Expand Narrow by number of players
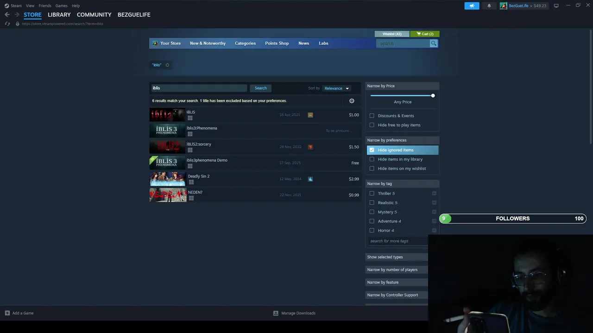Image resolution: width=593 pixels, height=333 pixels. (x=397, y=270)
